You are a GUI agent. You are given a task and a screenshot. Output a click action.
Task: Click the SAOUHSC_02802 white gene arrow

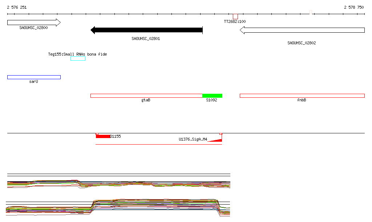click(x=302, y=30)
